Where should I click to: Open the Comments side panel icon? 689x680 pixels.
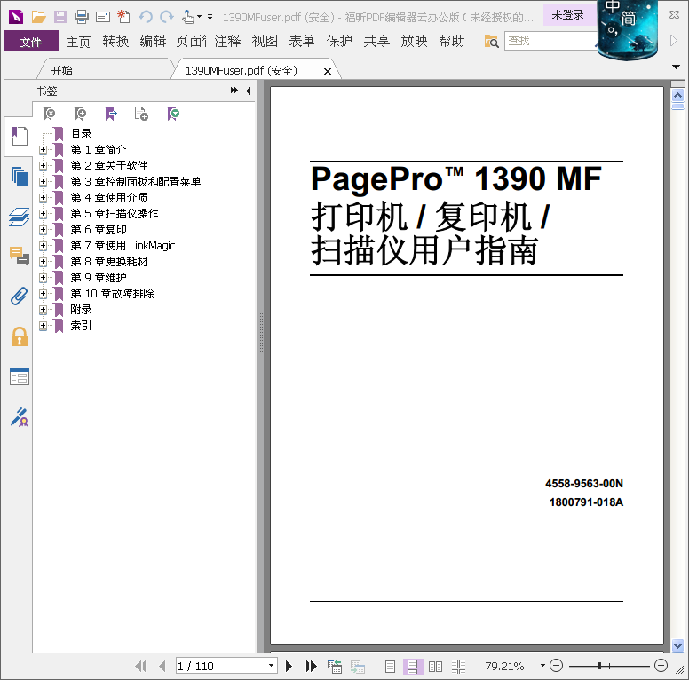click(20, 256)
